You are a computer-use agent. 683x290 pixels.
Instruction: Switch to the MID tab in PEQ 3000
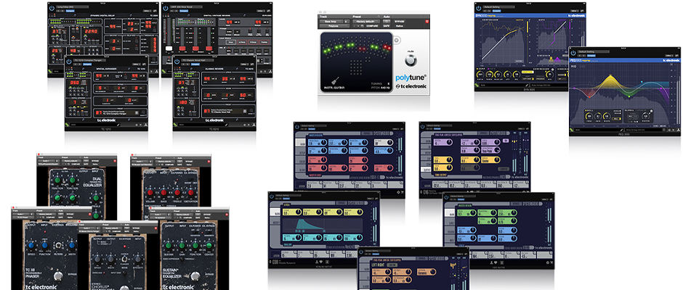point(574,67)
